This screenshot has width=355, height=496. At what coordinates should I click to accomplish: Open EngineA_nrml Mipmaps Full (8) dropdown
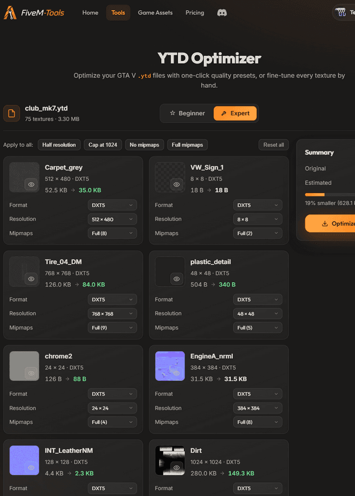[x=258, y=422]
